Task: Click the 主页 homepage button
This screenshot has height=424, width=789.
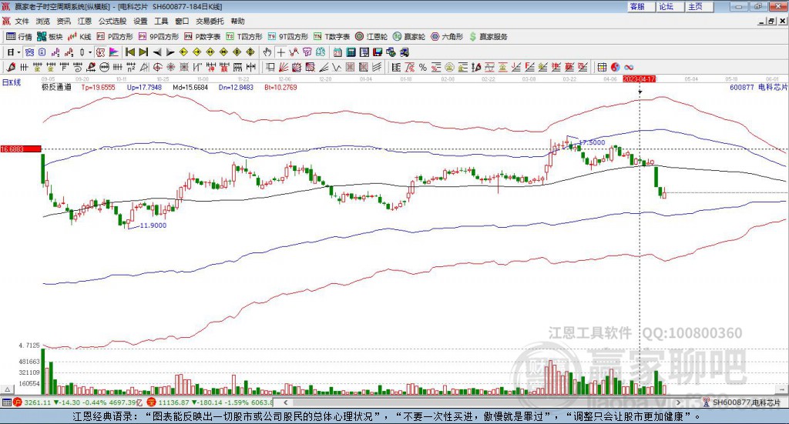Action: click(x=700, y=6)
